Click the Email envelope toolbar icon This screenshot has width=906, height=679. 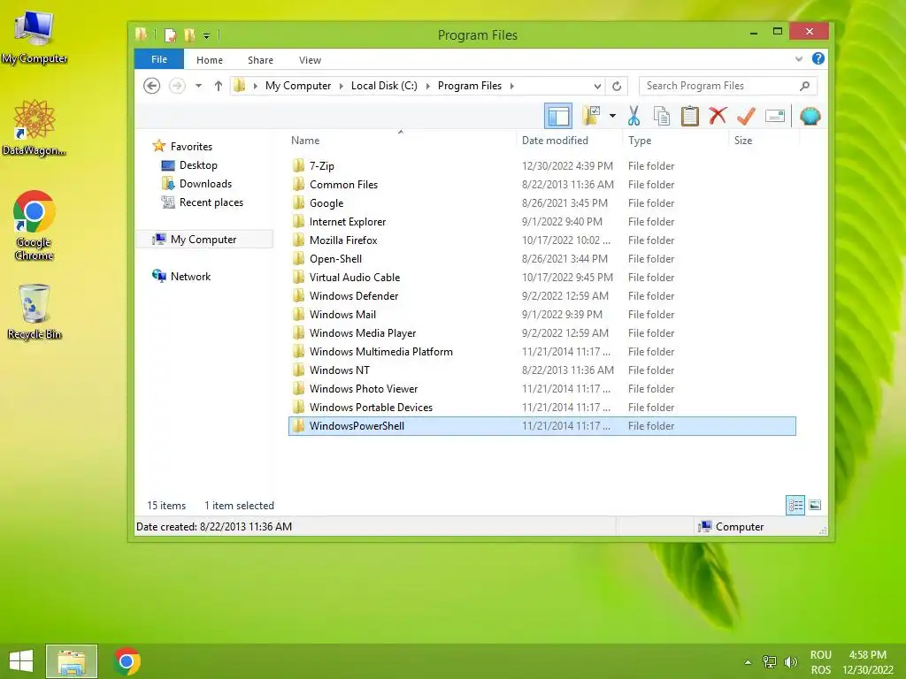click(774, 116)
